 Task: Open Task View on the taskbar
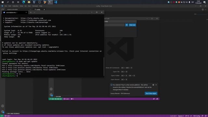[x=18, y=2]
